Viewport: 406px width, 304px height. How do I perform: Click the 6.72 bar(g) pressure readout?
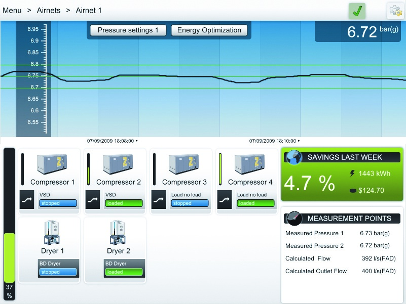(x=357, y=31)
